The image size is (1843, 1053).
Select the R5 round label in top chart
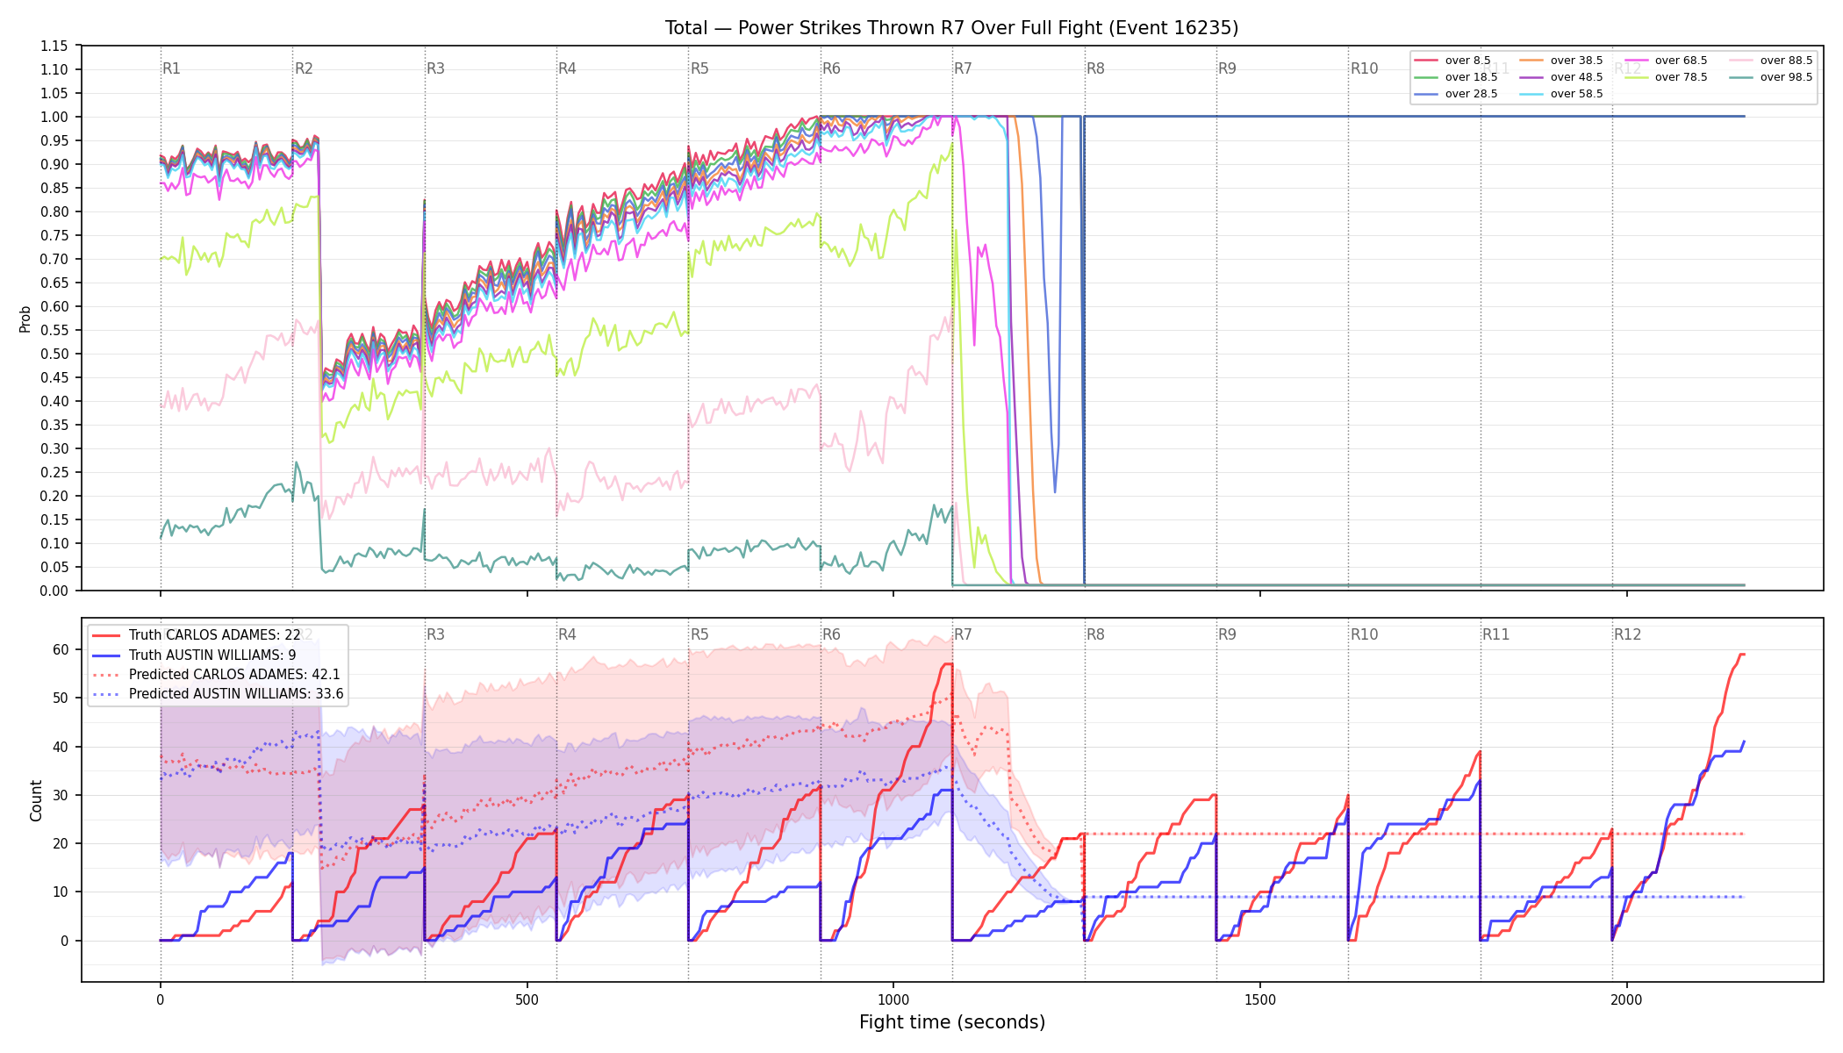(x=699, y=68)
